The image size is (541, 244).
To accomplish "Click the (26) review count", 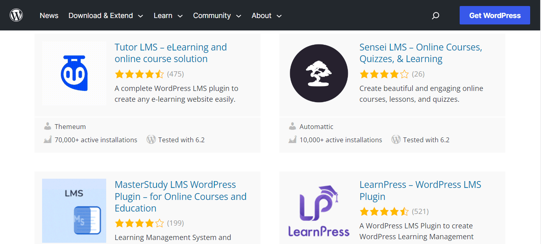I will (x=418, y=74).
